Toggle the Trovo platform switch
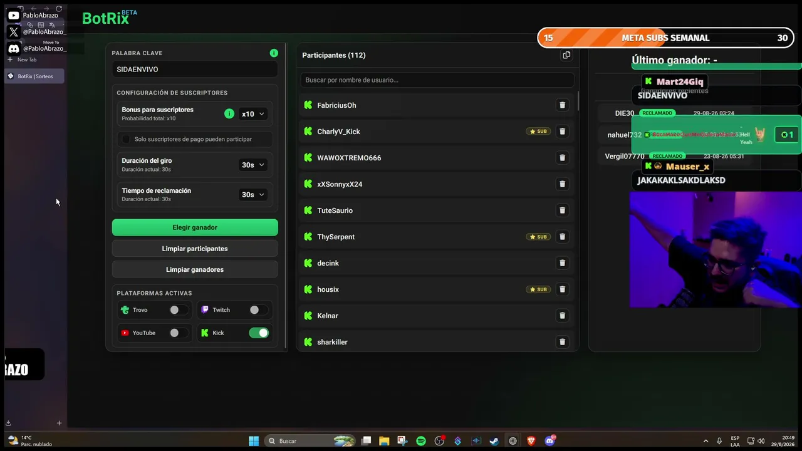 pyautogui.click(x=179, y=310)
